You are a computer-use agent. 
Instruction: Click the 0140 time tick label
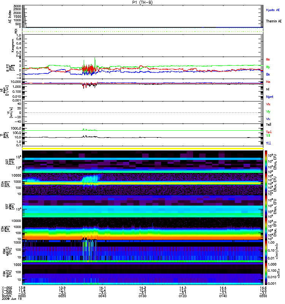[x=223, y=296]
